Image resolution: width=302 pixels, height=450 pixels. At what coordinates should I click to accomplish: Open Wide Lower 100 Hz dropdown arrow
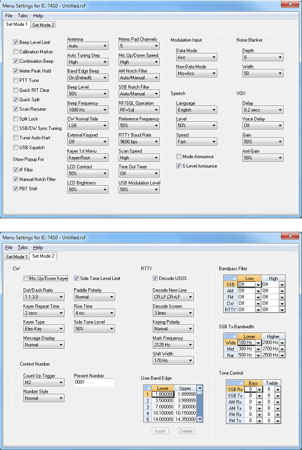point(258,343)
